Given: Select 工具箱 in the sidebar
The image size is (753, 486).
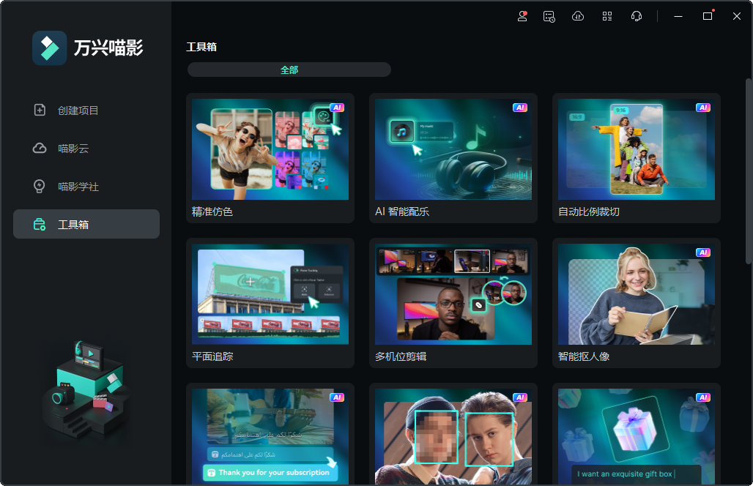Looking at the screenshot, I should click(x=86, y=224).
